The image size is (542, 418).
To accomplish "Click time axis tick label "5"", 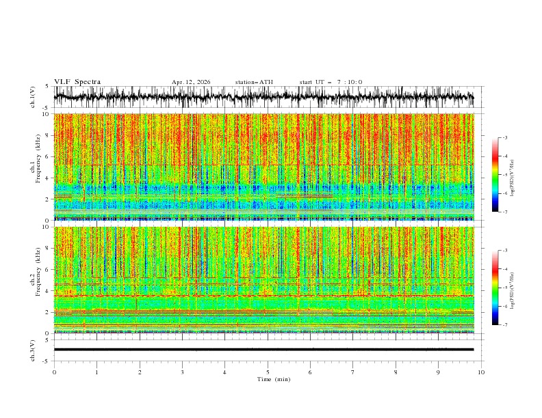I will pyautogui.click(x=268, y=372).
